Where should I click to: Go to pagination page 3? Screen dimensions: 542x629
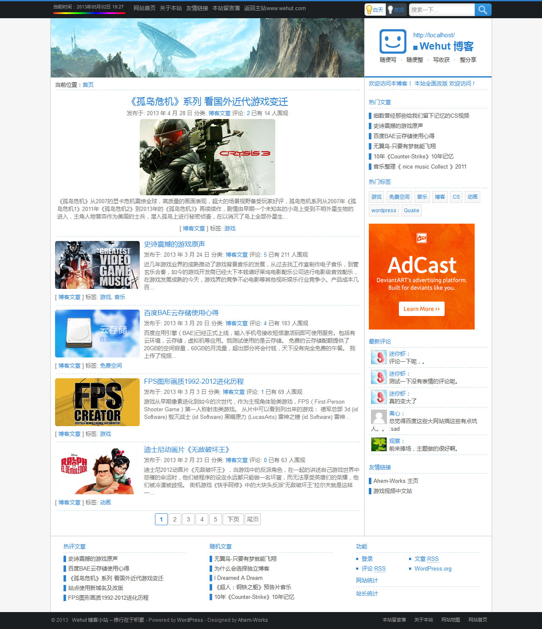[x=188, y=519]
